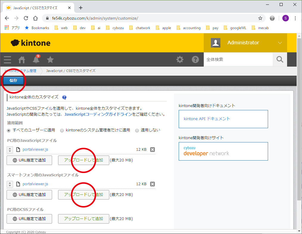Open the cybozu bookmarks folder
Viewport: 302px width, 234px height.
tap(115, 28)
